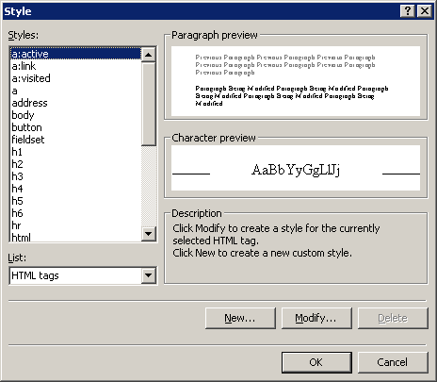Image resolution: width=437 pixels, height=382 pixels.
Task: Choose h1 from the styles list
Action: (x=75, y=152)
